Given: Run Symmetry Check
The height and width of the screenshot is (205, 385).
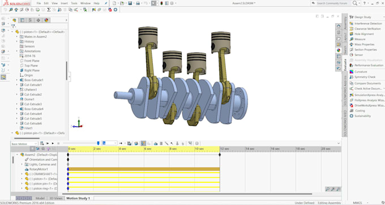Looking at the screenshot, I should [x=362, y=77].
